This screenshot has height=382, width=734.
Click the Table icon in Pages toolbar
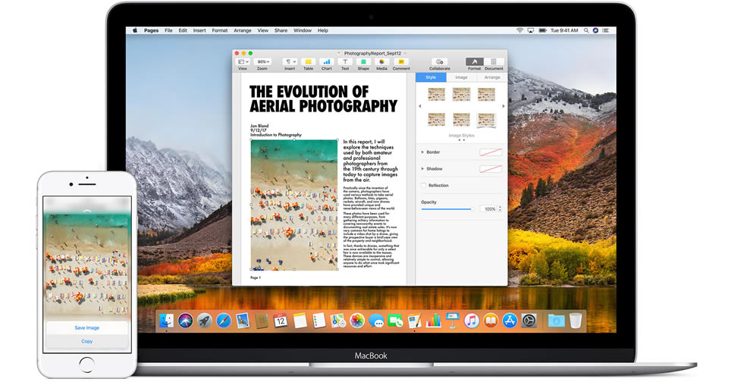click(308, 62)
